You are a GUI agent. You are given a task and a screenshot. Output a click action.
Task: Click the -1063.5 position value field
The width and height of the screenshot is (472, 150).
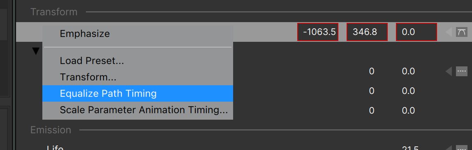point(318,32)
